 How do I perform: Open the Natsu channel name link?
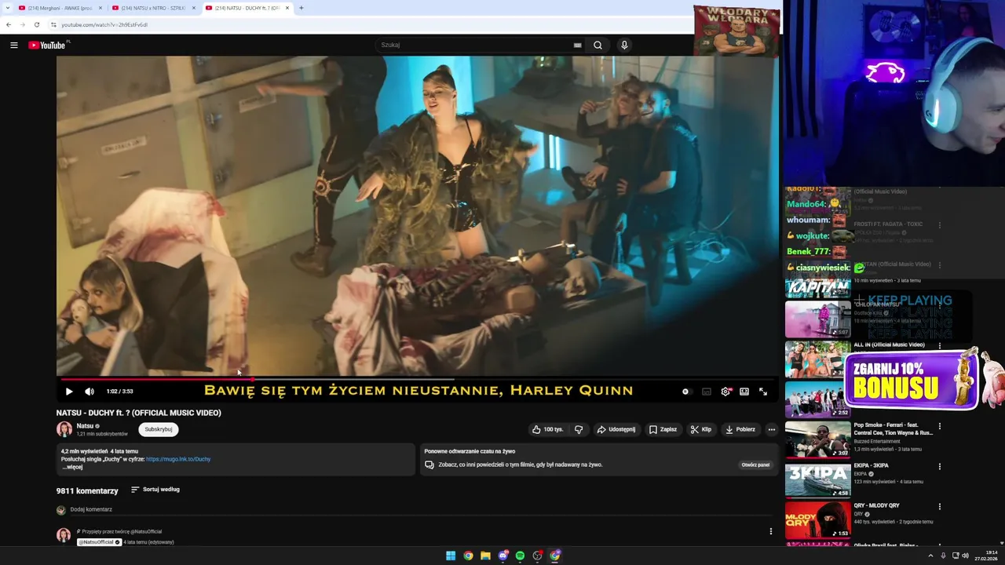pyautogui.click(x=85, y=425)
